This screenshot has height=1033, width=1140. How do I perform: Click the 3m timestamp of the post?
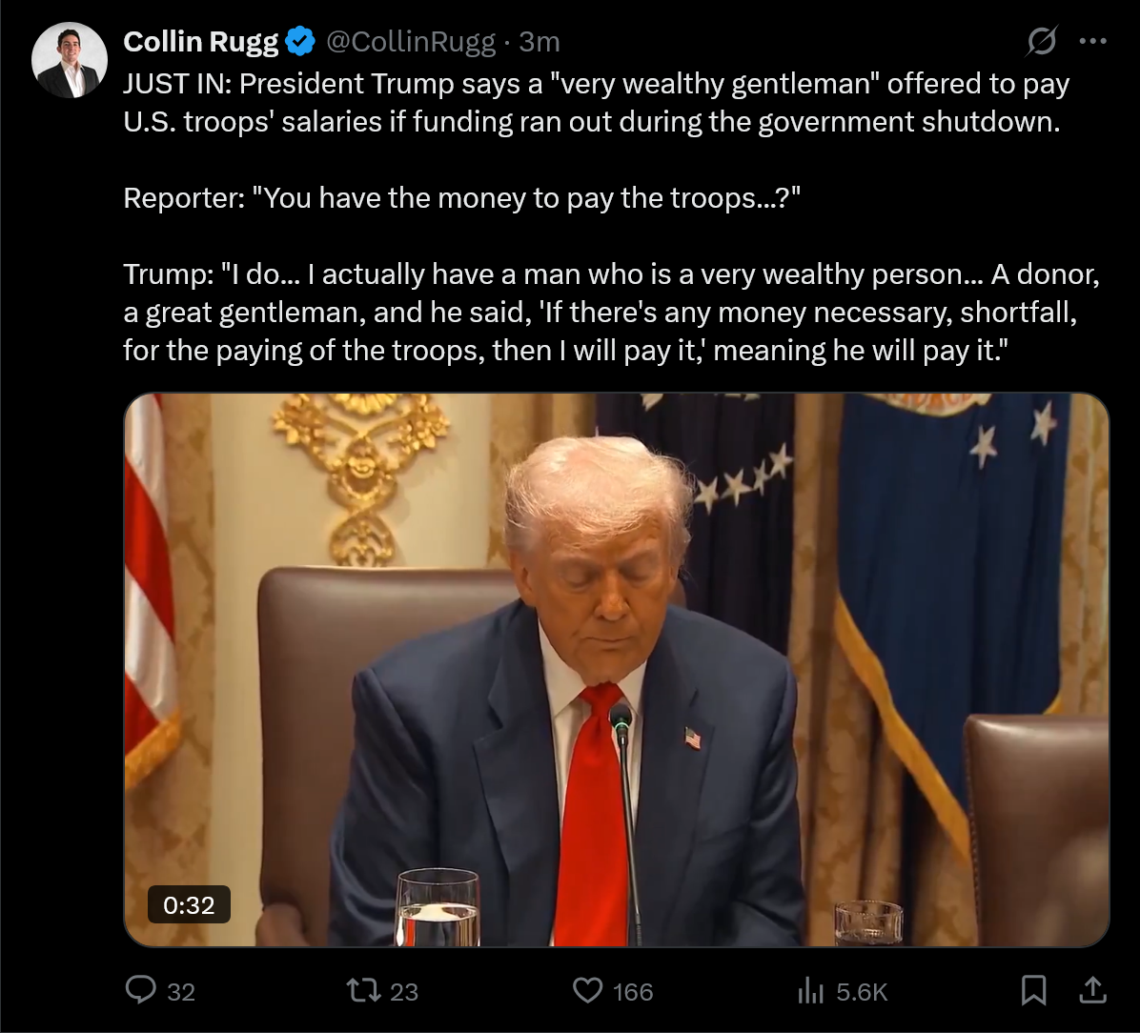click(x=539, y=42)
